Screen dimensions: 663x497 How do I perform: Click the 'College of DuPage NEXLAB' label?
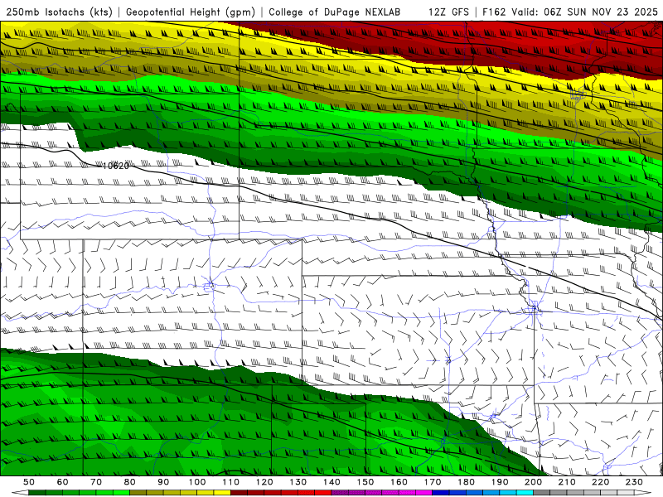[335, 12]
